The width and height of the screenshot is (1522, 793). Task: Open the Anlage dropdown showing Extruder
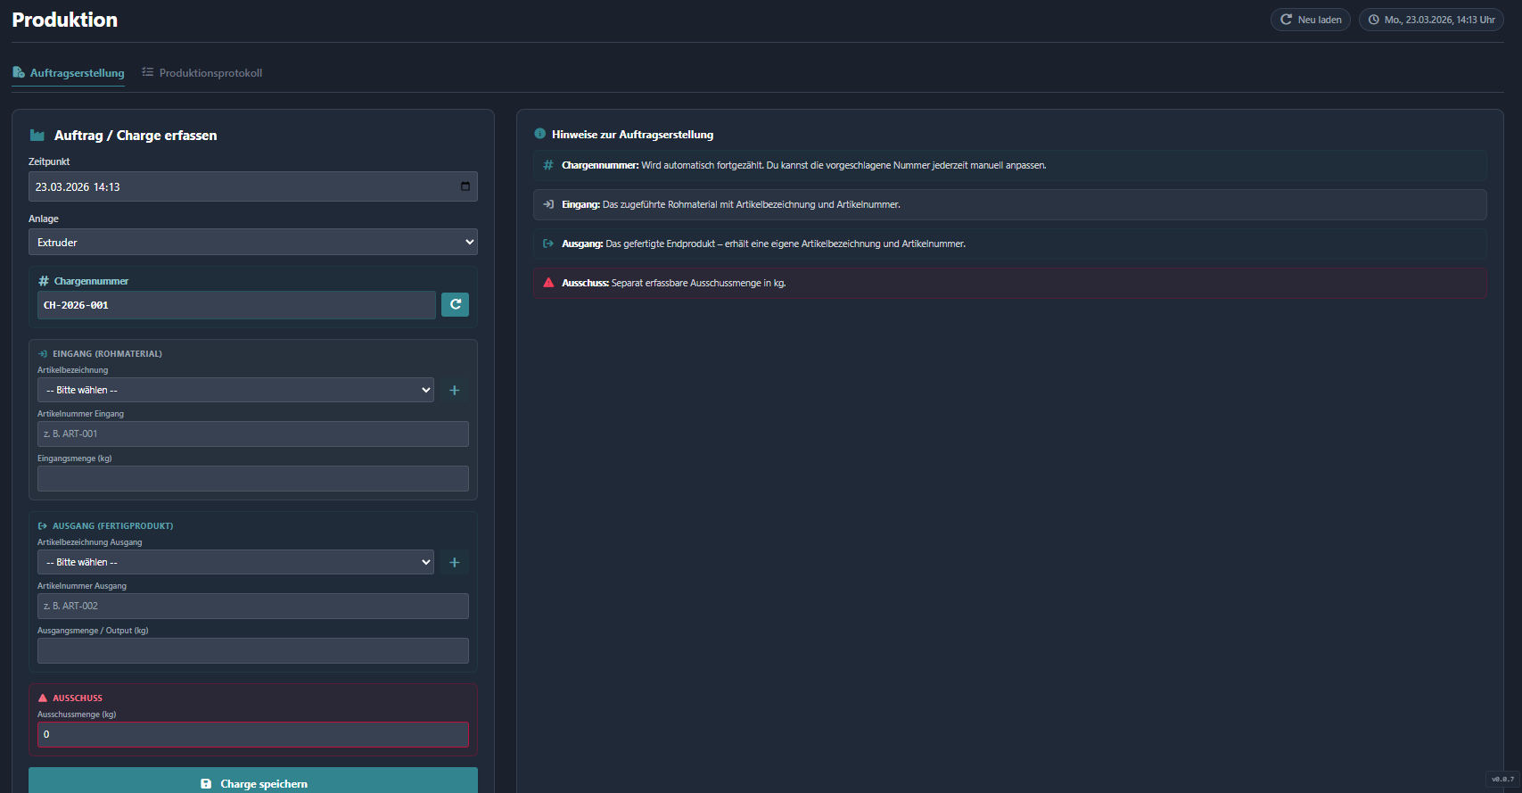tap(252, 242)
